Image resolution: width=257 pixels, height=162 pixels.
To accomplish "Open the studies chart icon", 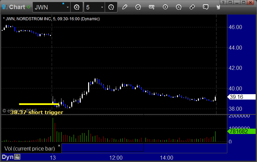I will (x=138, y=7).
